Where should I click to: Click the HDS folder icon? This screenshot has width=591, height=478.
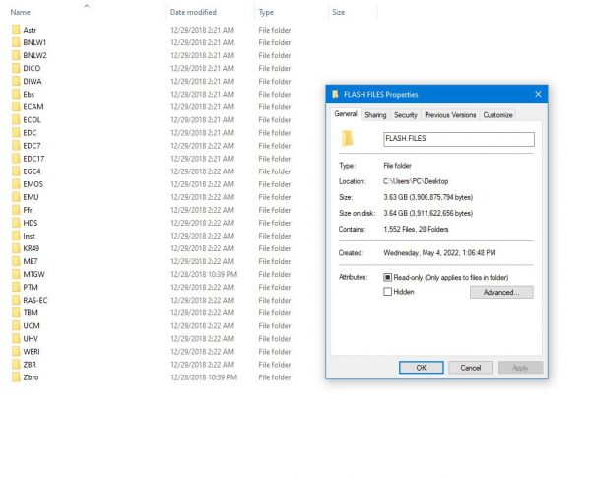click(x=16, y=223)
